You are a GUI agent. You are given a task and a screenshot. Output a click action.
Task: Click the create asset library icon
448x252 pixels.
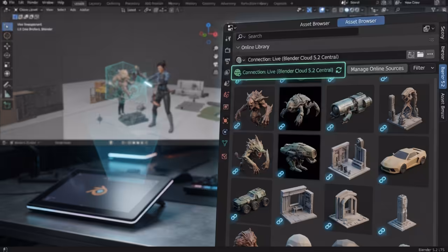click(x=411, y=55)
